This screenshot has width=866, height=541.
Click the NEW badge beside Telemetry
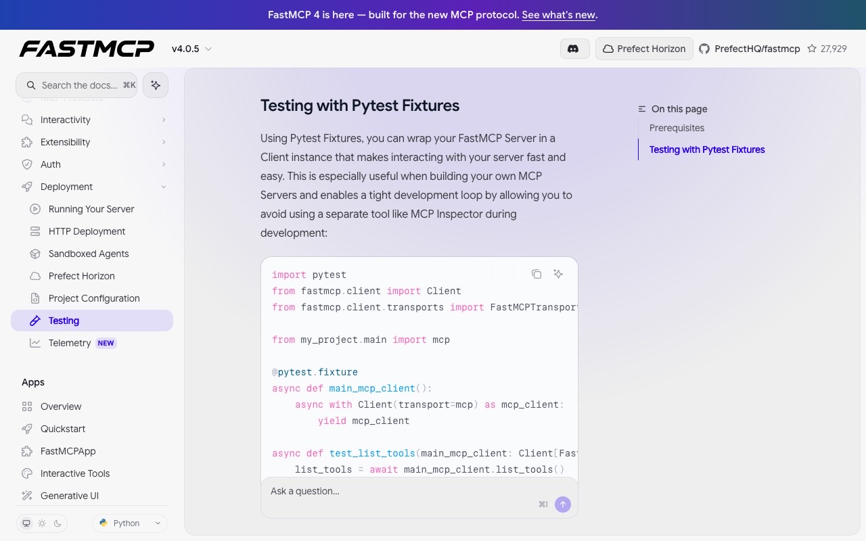(x=106, y=343)
